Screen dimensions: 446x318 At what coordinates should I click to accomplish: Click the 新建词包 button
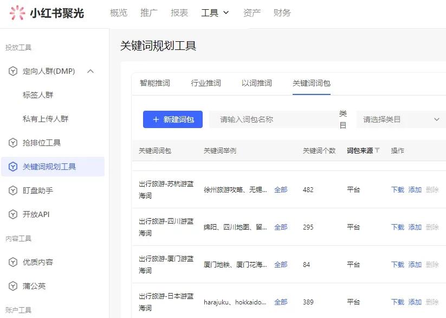[172, 119]
